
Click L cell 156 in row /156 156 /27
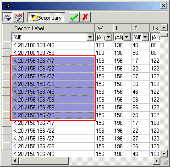122,76
